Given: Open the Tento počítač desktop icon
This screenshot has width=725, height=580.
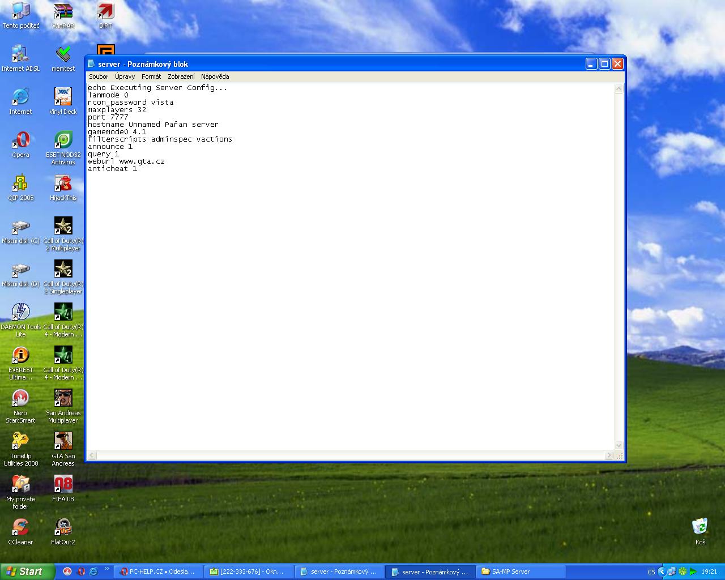Looking at the screenshot, I should 21,15.
